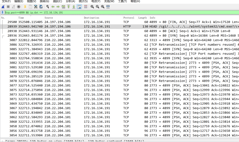Open the 帮助(H) menu
Image resolution: width=239 pixels, height=142 pixels.
pyautogui.click(x=135, y=1)
